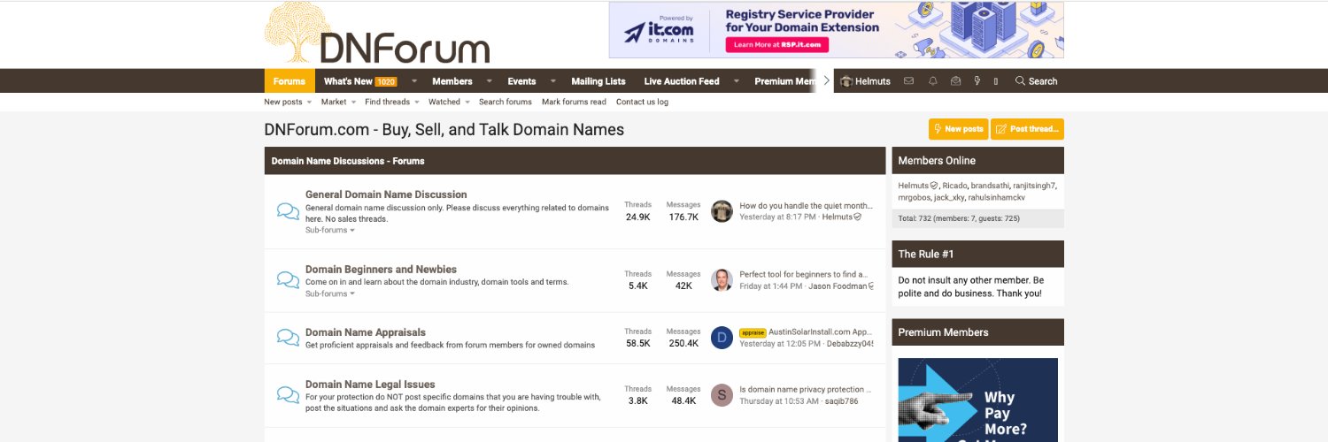Expand the Members menu arrow
The image size is (1328, 442).
pyautogui.click(x=489, y=81)
